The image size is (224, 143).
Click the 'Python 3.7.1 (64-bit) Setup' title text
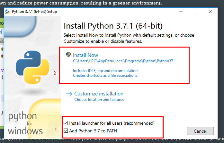tap(34, 12)
